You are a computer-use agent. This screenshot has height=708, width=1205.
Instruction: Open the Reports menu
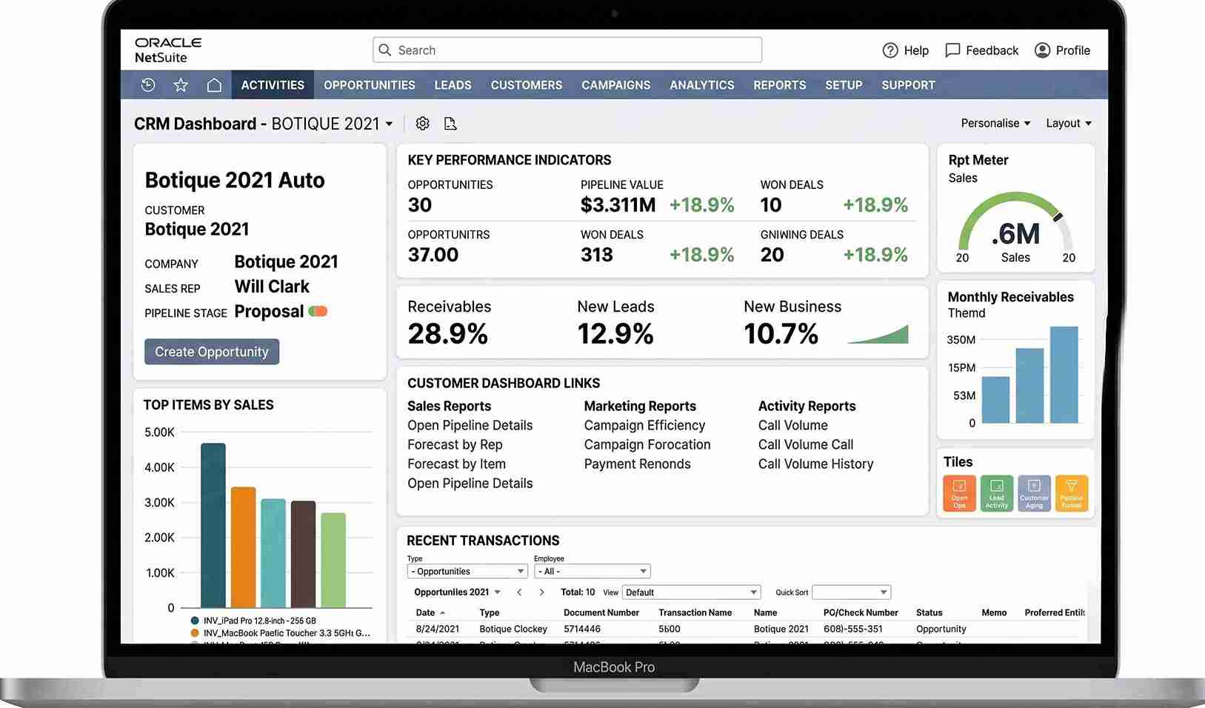pos(780,85)
